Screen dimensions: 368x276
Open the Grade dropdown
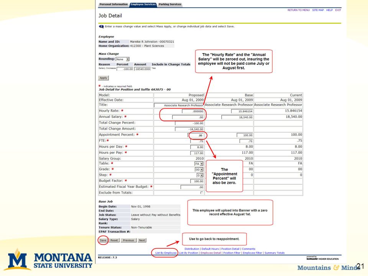coord(199,169)
